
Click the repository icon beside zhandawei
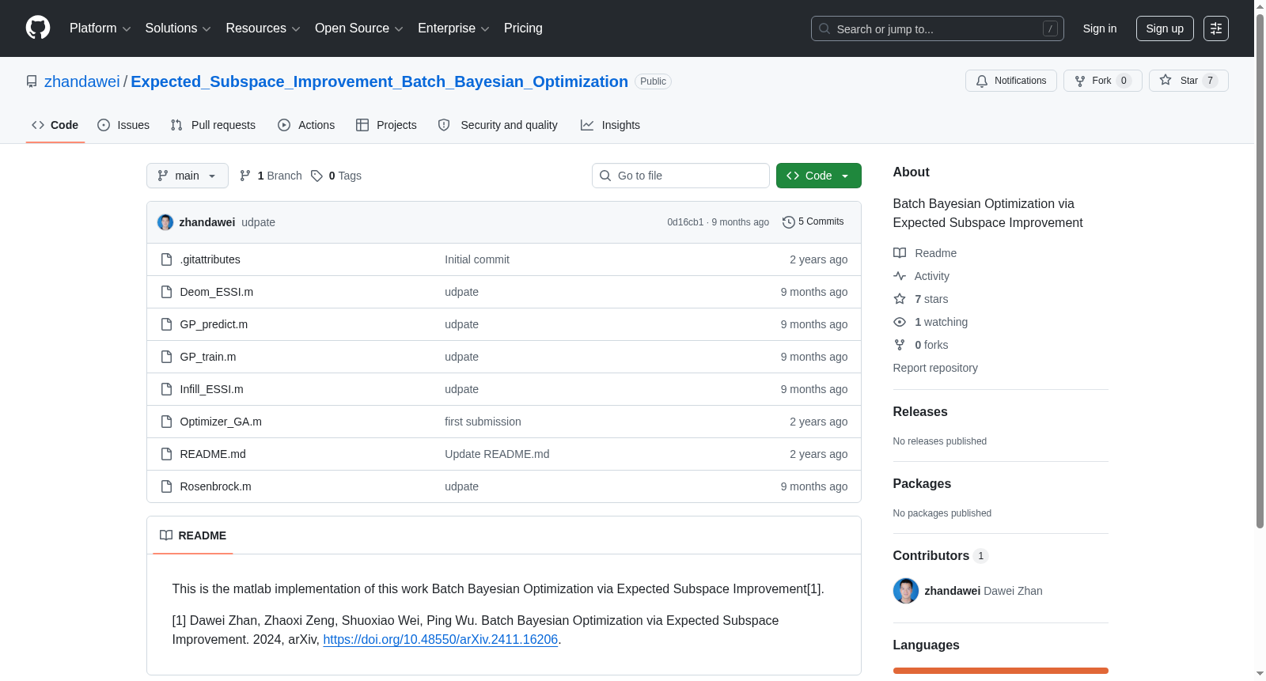[32, 81]
